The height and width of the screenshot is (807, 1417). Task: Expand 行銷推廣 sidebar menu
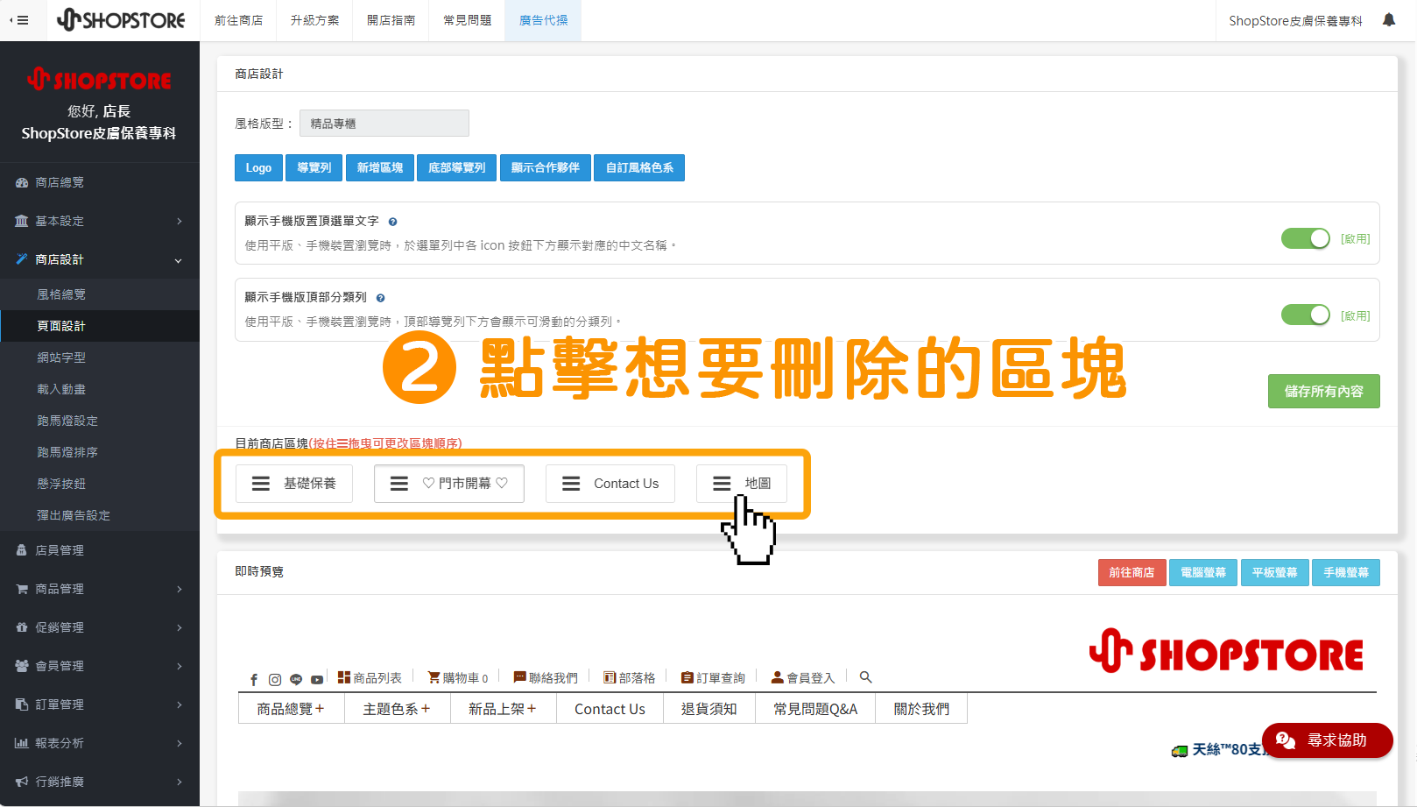click(100, 782)
